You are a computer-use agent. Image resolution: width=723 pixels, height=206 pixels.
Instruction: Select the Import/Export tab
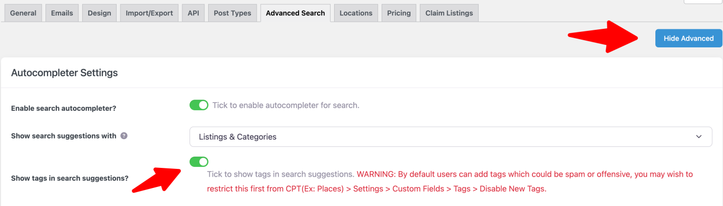pos(149,13)
